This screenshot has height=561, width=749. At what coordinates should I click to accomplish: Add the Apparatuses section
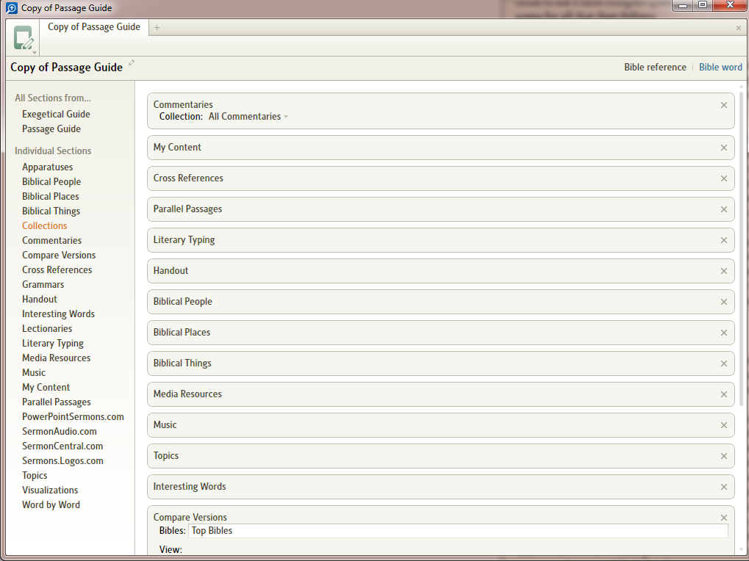click(47, 167)
